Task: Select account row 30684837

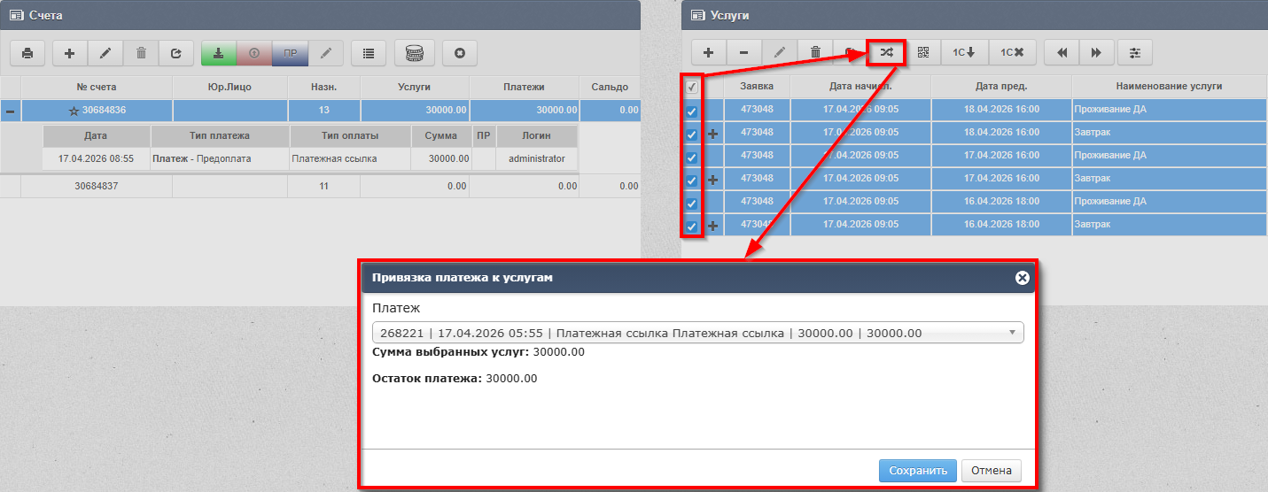Action: [97, 187]
